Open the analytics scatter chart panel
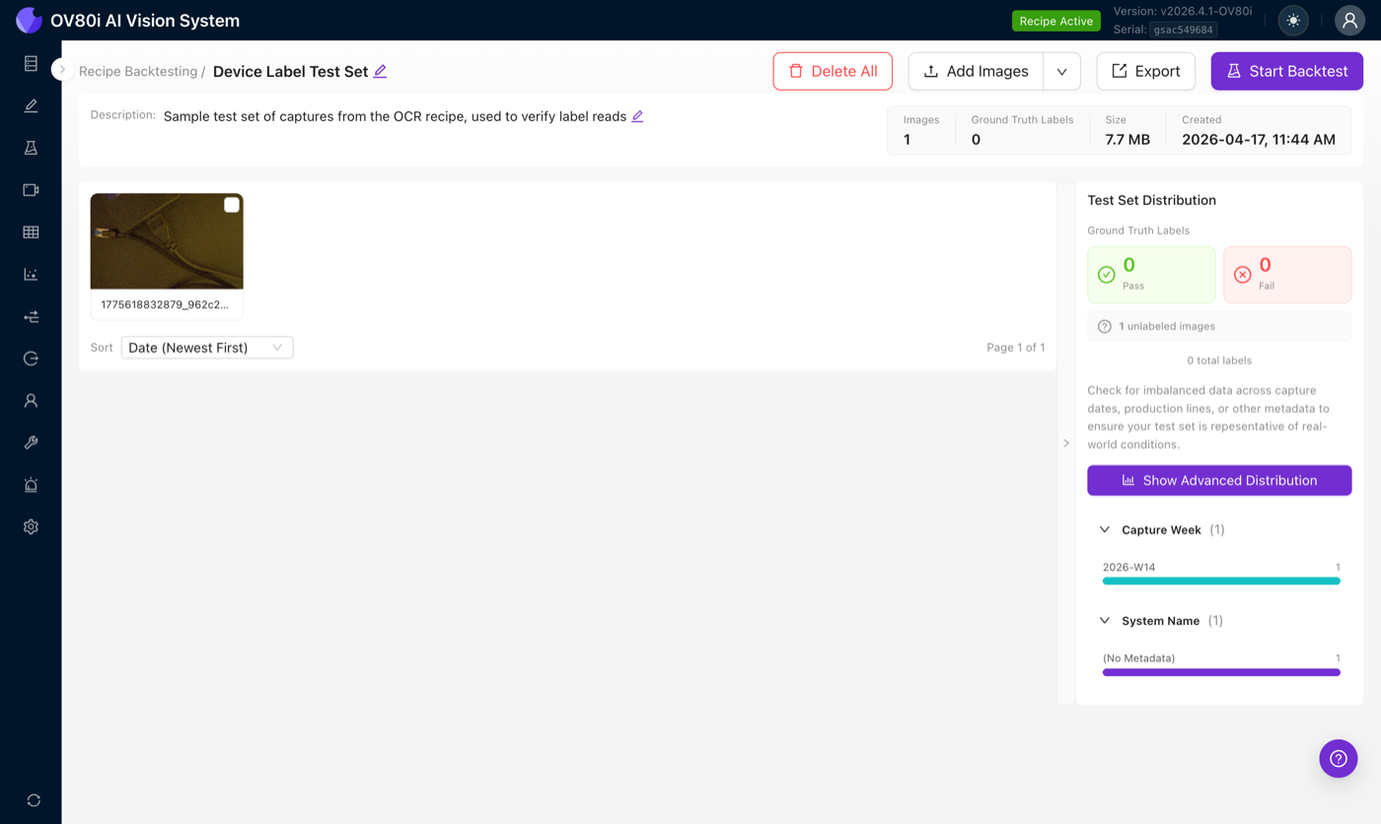1381x824 pixels. [x=31, y=274]
